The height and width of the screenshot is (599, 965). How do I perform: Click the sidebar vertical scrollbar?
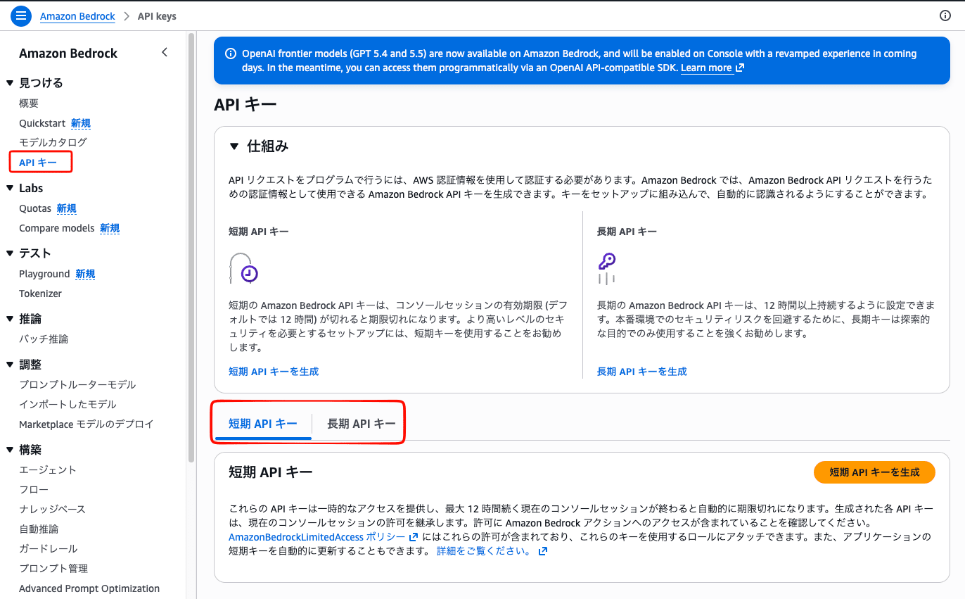tap(191, 246)
